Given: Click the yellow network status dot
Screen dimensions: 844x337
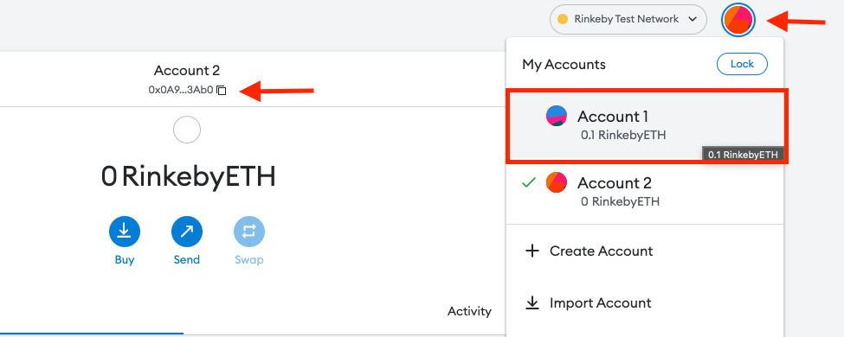Looking at the screenshot, I should point(563,19).
